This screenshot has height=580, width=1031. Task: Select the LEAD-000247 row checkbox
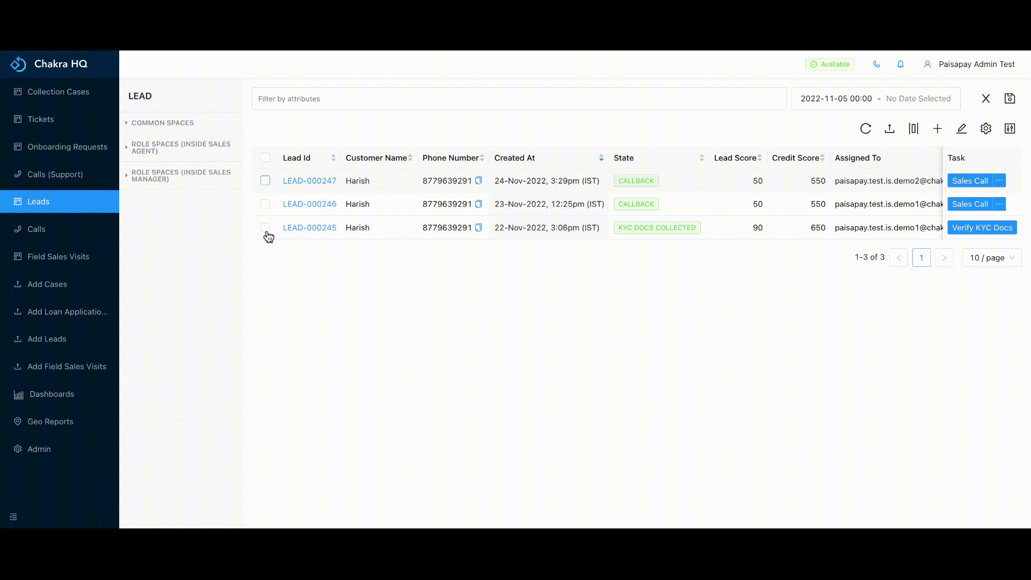(x=265, y=181)
